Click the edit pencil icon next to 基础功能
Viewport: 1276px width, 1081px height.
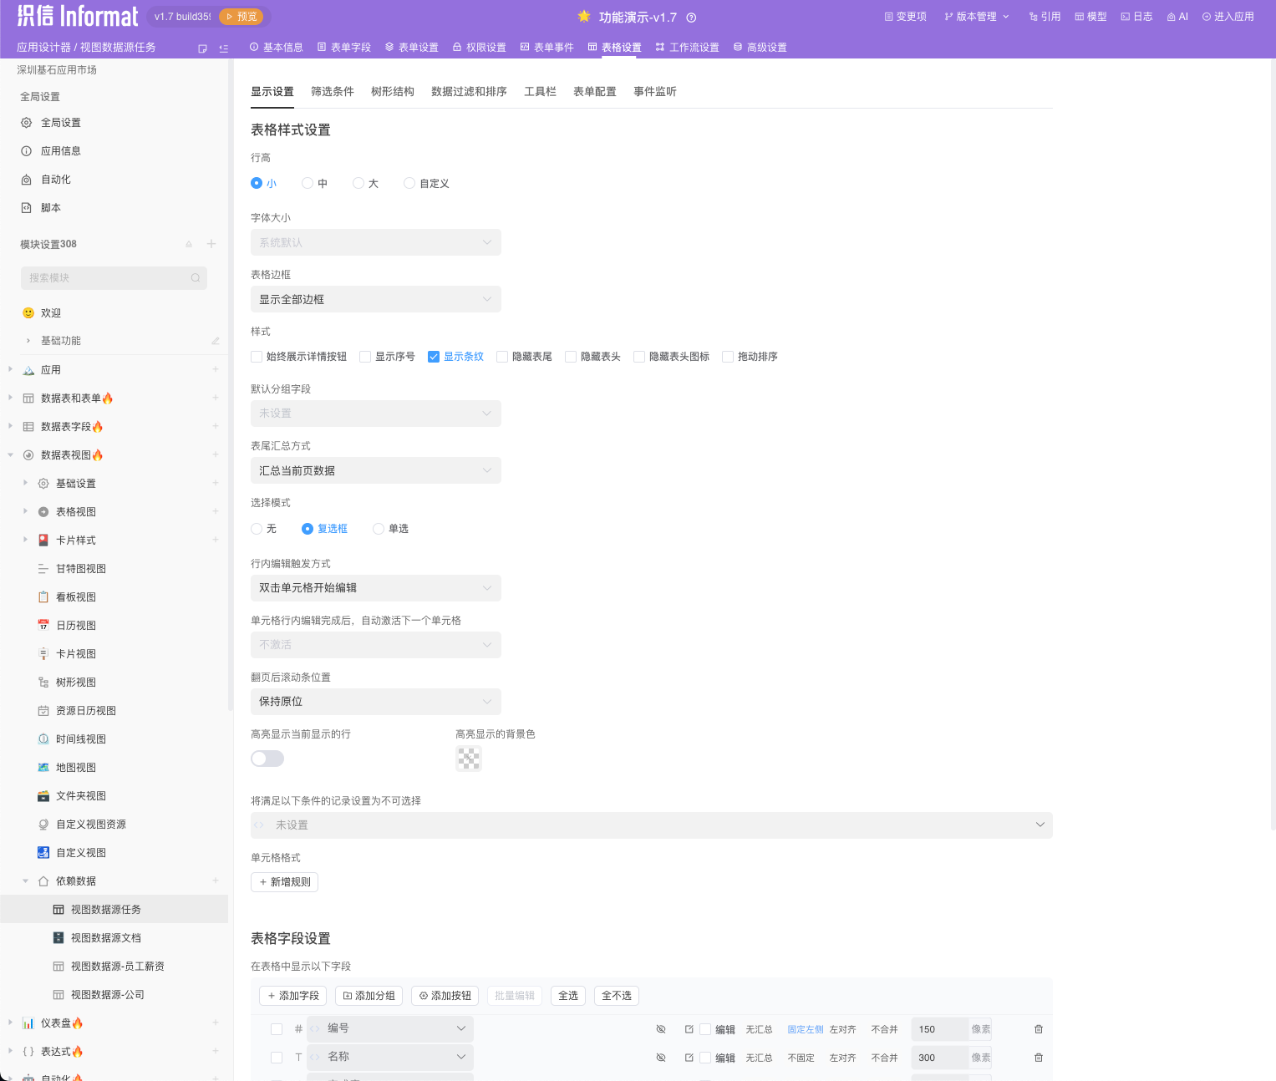tap(215, 341)
